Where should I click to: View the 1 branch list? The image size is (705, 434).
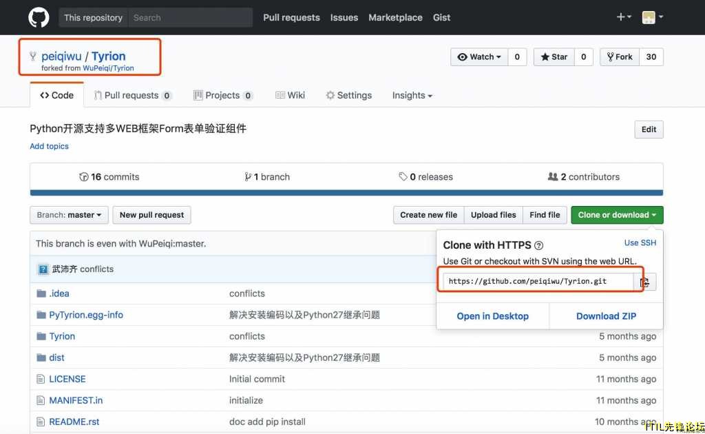click(x=267, y=177)
